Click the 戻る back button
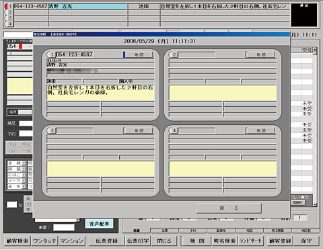Viewport: 323px width, 250px height. [229, 208]
